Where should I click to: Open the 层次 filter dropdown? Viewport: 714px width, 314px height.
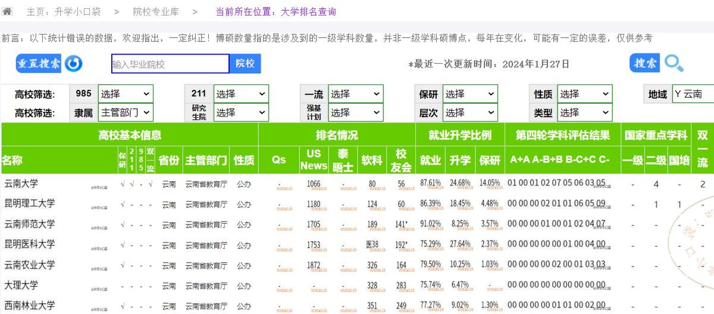[x=469, y=112]
